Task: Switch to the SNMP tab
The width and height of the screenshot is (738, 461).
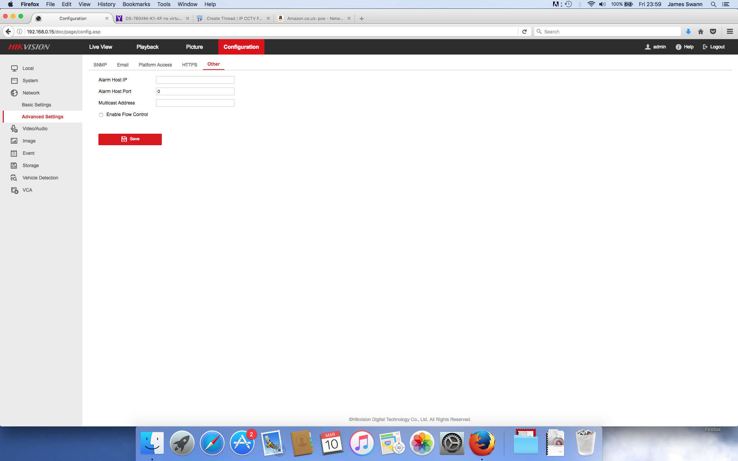Action: click(100, 65)
